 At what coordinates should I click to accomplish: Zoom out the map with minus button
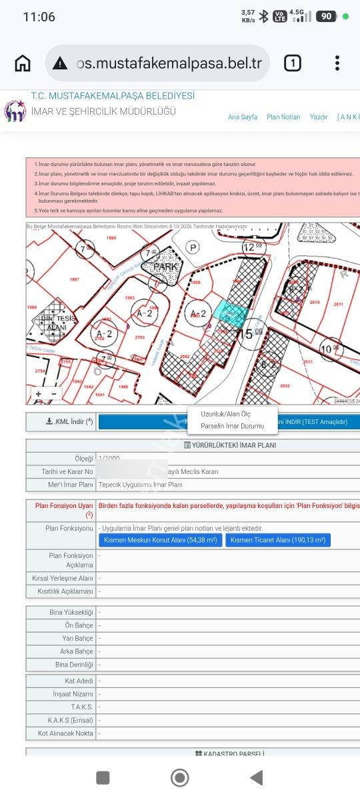pos(54,394)
